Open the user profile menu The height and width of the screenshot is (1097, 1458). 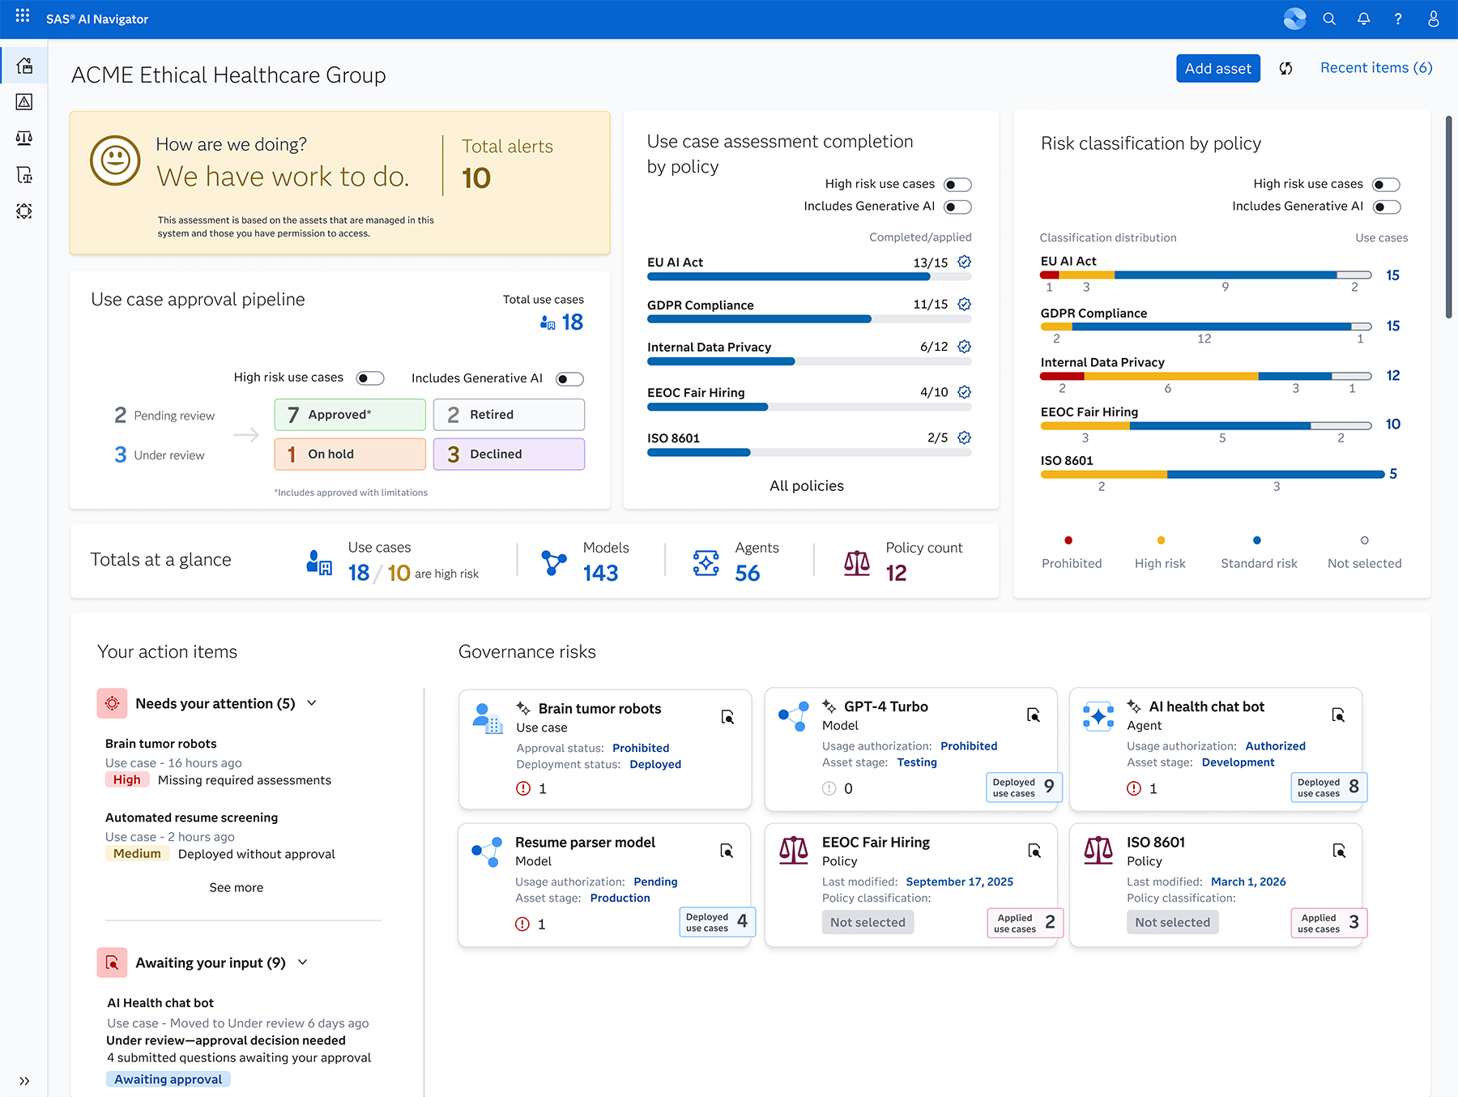[x=1433, y=19]
